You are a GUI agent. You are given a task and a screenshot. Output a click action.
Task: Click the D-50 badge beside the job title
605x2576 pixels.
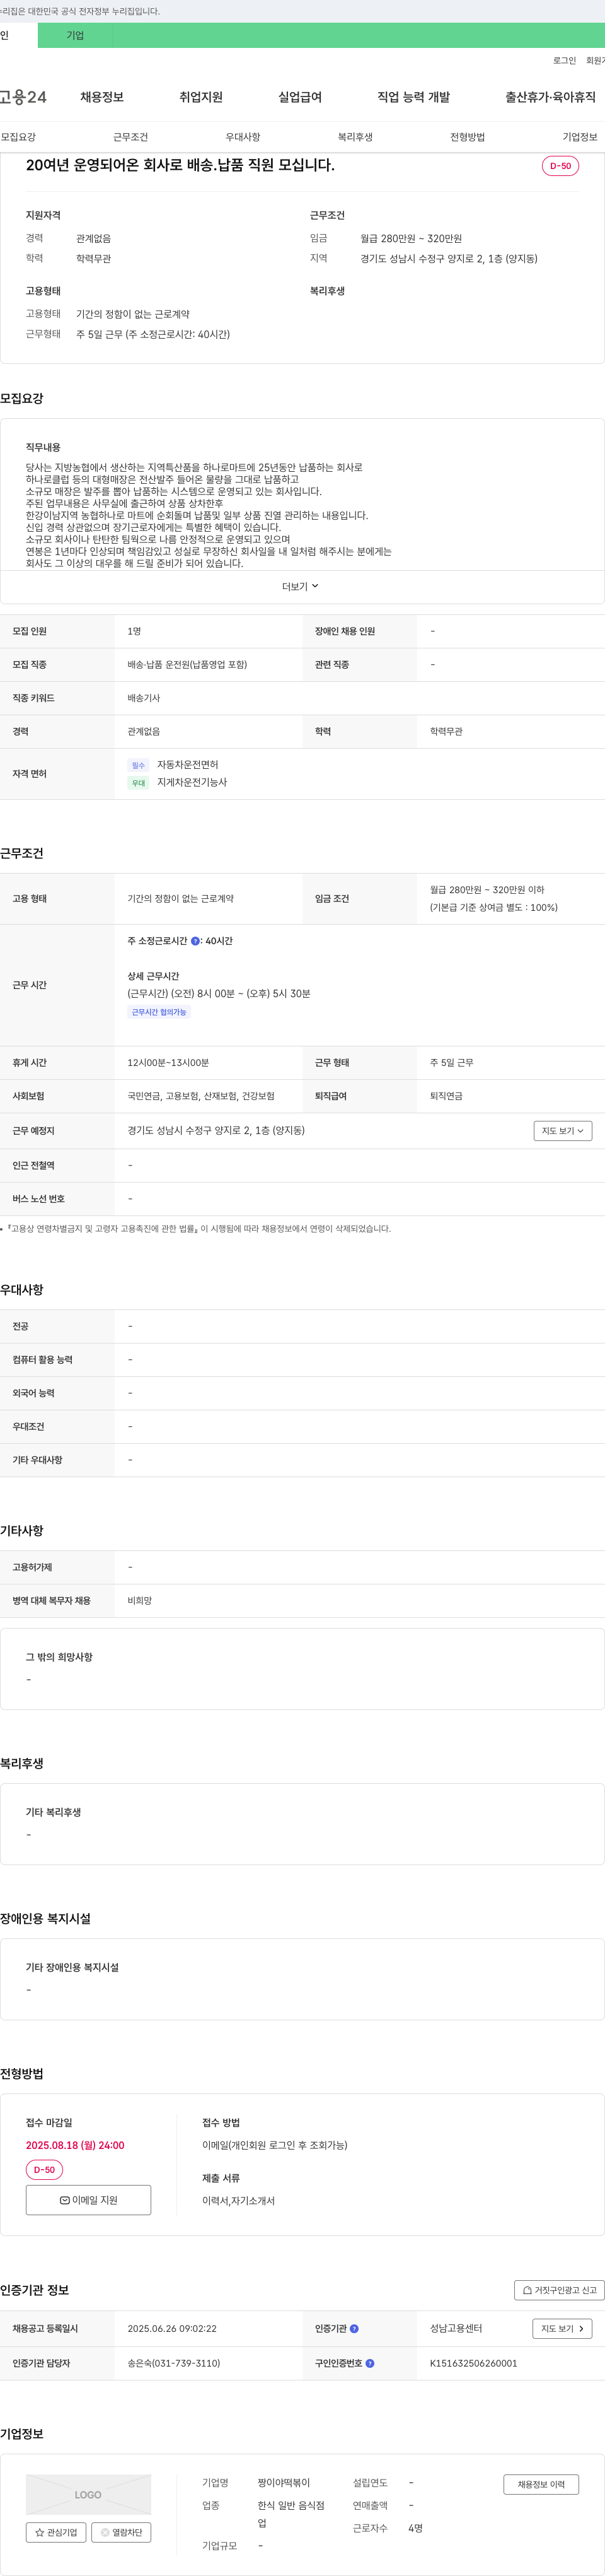coord(560,166)
